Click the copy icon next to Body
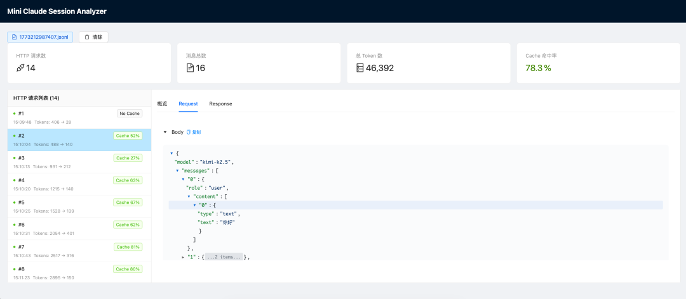The image size is (686, 299). [189, 132]
